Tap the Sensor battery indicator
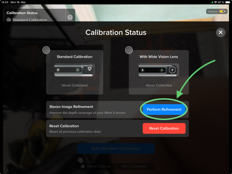This screenshot has width=232, height=174. click(x=217, y=11)
